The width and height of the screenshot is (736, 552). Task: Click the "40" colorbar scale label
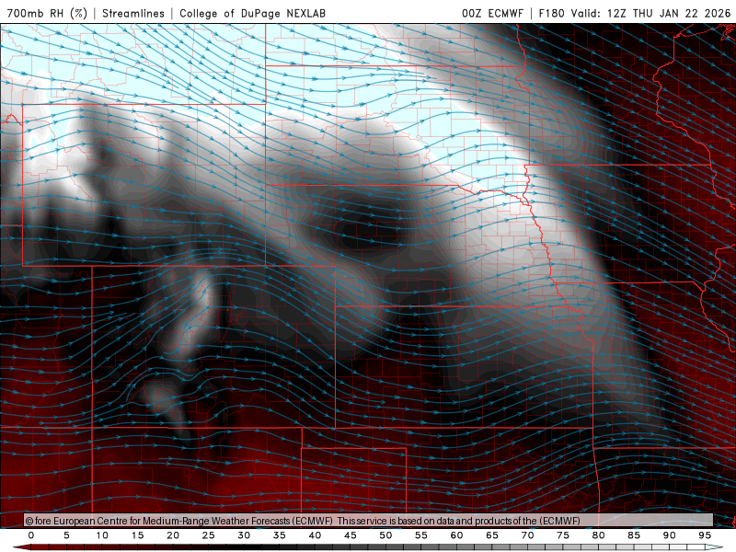pos(315,535)
